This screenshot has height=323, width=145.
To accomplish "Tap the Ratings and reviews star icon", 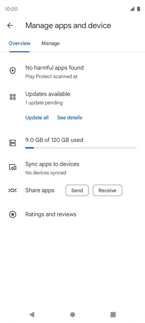I will 13,214.
